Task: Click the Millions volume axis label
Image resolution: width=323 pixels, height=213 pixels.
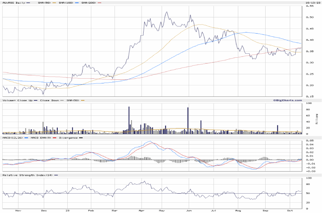Action: pyautogui.click(x=316, y=119)
